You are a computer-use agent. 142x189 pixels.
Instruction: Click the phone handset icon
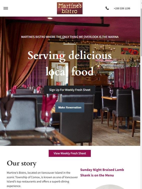[107, 8]
